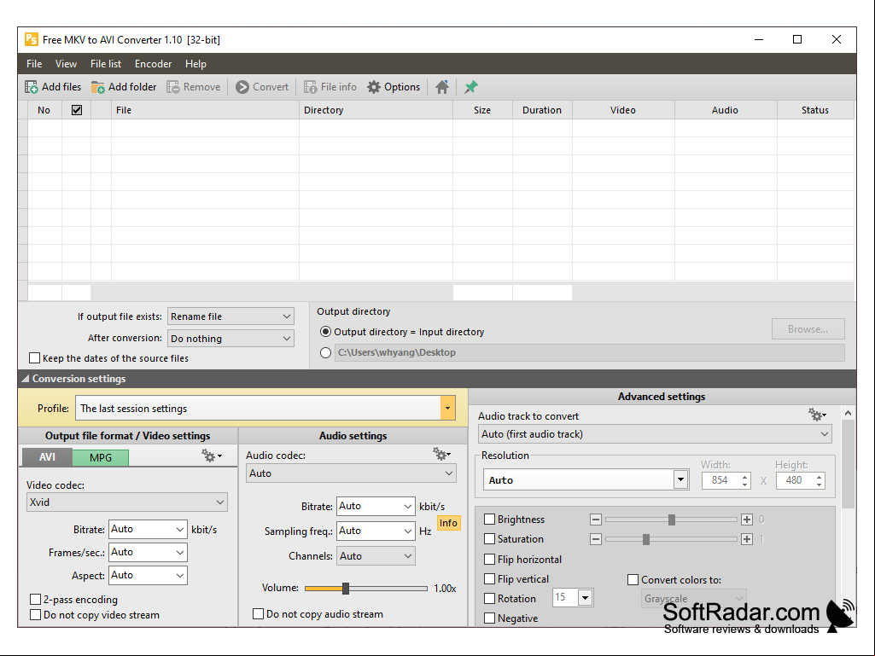
Task: Open the Audio track to convert dropdown
Action: click(x=655, y=434)
